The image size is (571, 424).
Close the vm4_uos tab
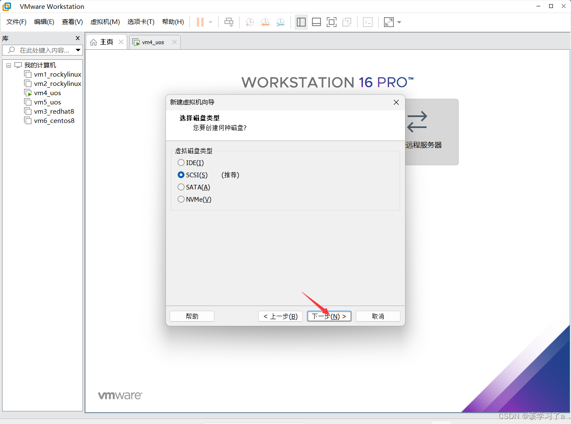point(175,42)
